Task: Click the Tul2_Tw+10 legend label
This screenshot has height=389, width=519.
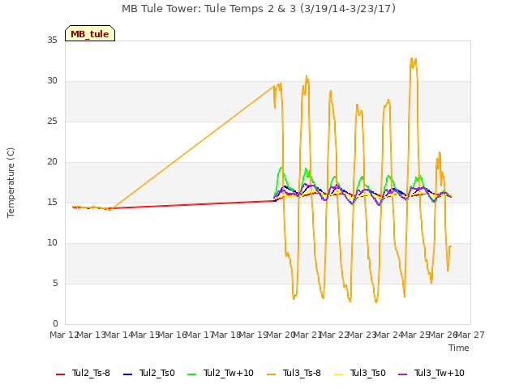Action: click(x=229, y=373)
